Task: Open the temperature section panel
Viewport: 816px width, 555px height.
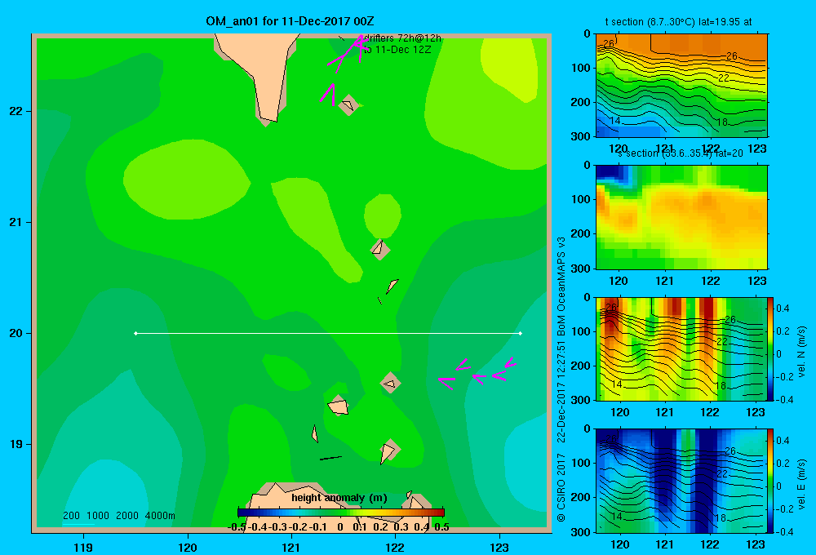Action: point(681,86)
